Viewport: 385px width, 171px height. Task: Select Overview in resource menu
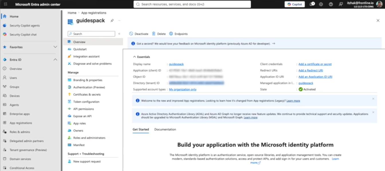tap(93, 42)
